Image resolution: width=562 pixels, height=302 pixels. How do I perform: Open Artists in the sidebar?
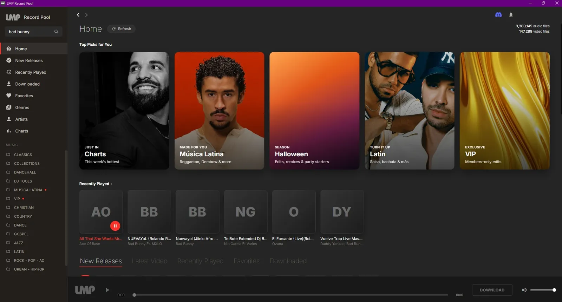pyautogui.click(x=34, y=119)
